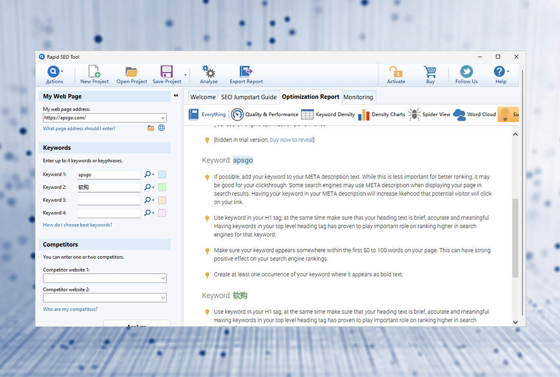Click the Activate padlock icon
Screen dimensions: 560x377
(x=396, y=72)
